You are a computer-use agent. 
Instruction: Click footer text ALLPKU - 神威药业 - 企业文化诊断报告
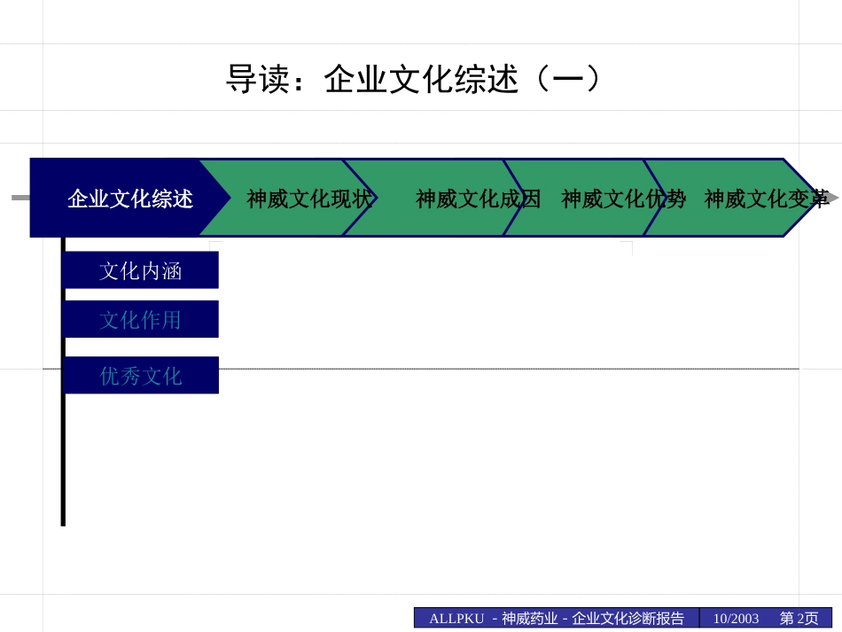click(x=557, y=618)
